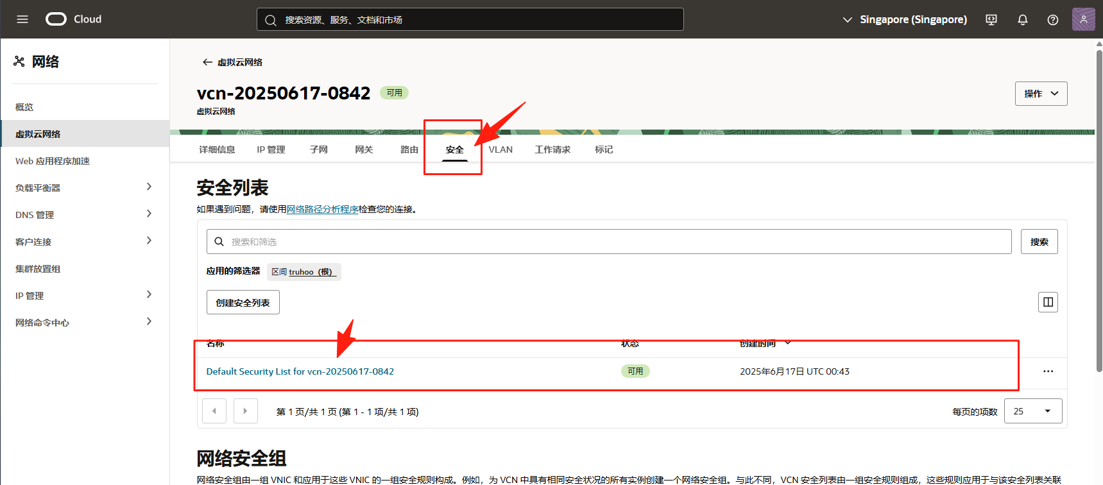Switch to the 子网 tab
1103x485 pixels.
319,149
